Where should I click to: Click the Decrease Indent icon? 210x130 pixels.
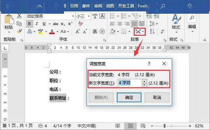click(149, 16)
